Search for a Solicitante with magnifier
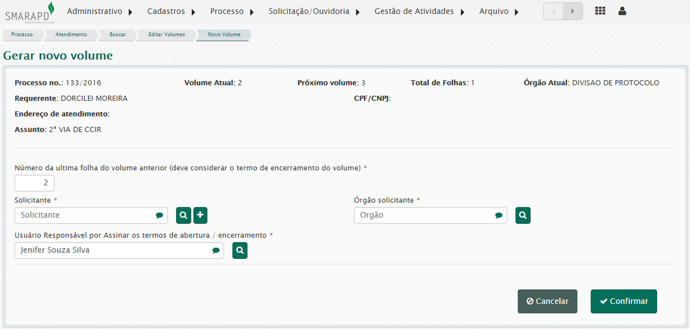Viewport: 690px width, 329px height. (183, 215)
